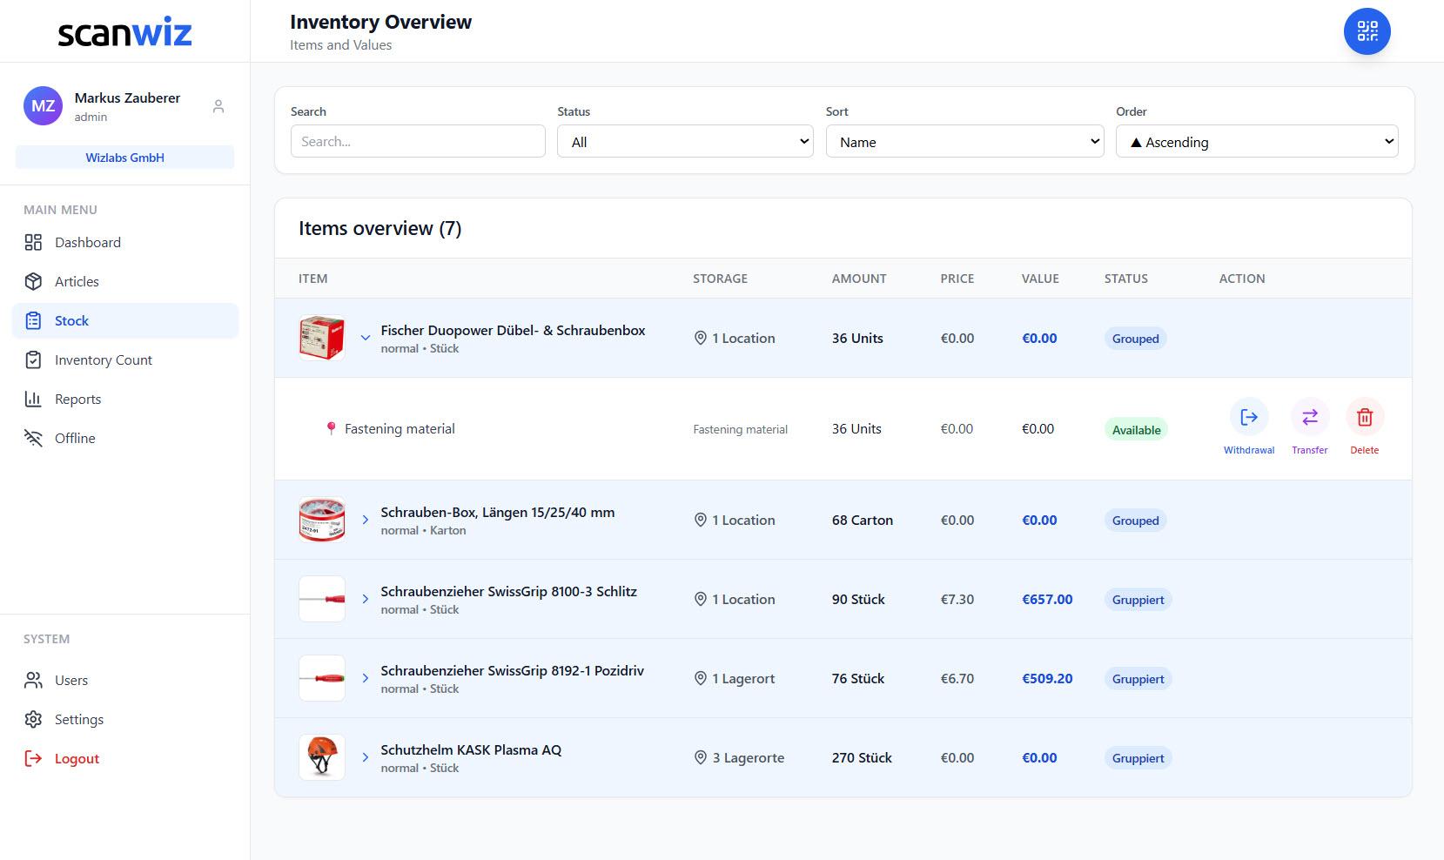Click the MZ avatar circle
Screen dimensions: 1444x860
(43, 106)
